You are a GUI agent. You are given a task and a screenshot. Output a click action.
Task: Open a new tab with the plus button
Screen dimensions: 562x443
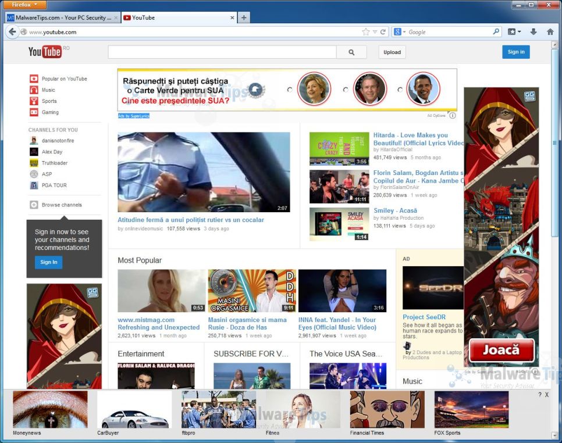[244, 17]
